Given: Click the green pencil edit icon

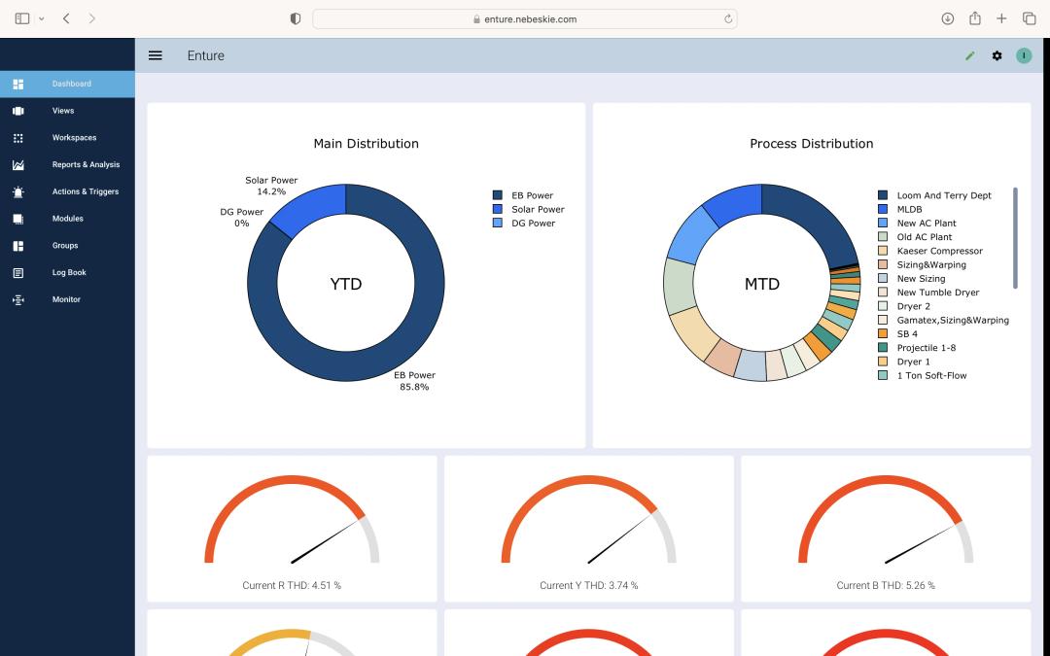Looking at the screenshot, I should [969, 56].
